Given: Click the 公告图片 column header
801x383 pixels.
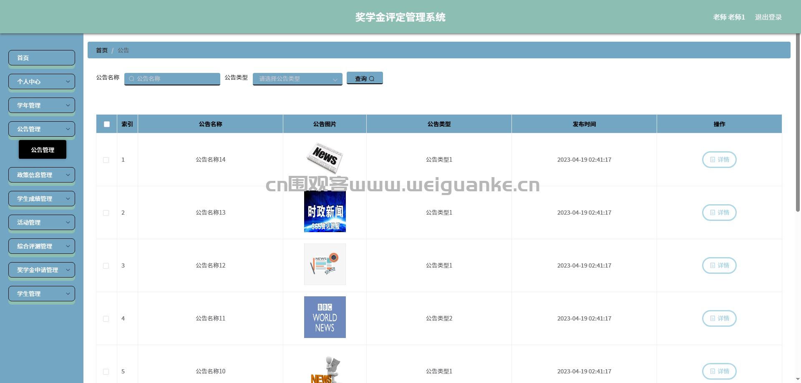Looking at the screenshot, I should [325, 124].
